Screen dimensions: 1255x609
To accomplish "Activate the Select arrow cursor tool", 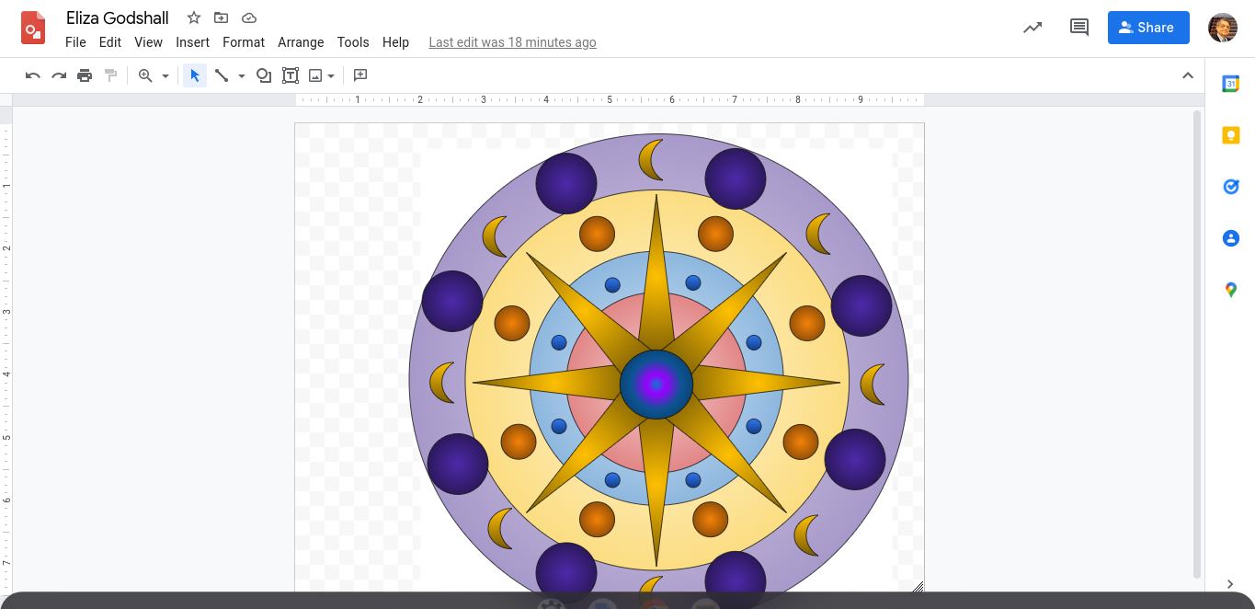I will tap(194, 75).
